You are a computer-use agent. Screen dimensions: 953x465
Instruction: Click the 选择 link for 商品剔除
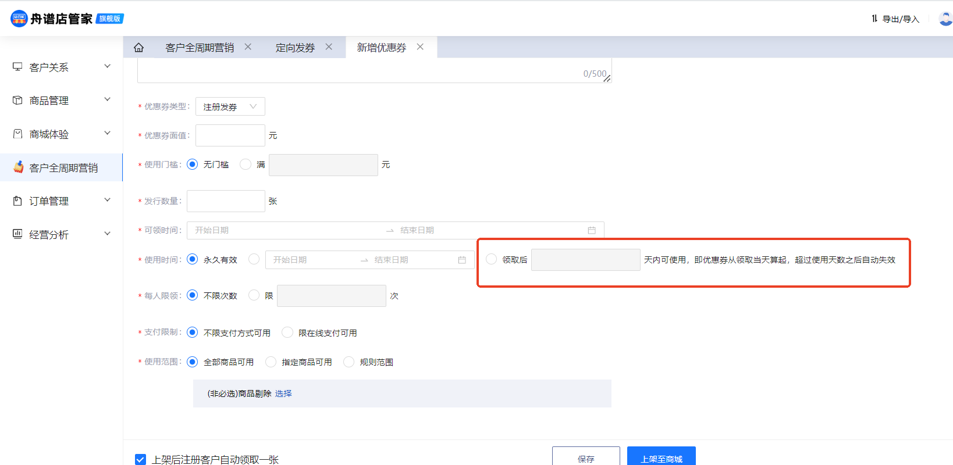pyautogui.click(x=283, y=394)
